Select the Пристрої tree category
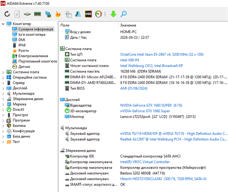Image resolution: width=228 pixels, height=192 pixels. coord(20,115)
